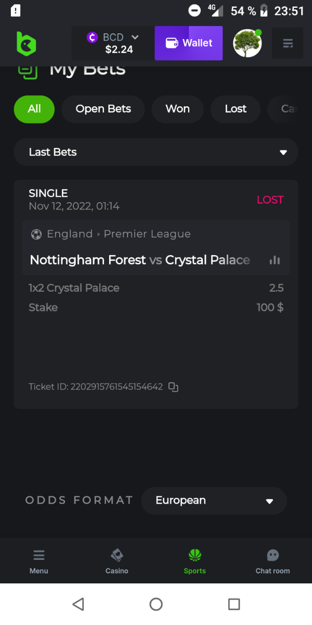
Task: Show only Won bets
Action: point(177,109)
